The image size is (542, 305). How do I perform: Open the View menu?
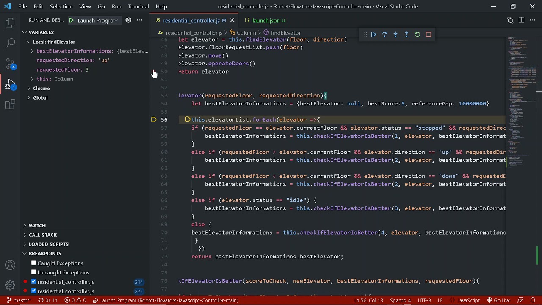85,6
